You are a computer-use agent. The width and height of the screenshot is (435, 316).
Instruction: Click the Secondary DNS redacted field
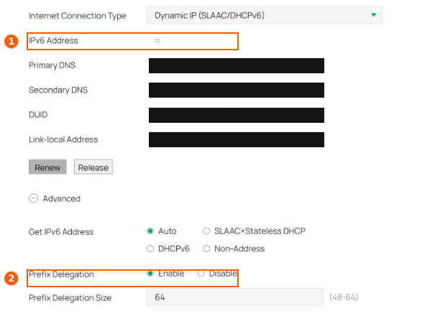pyautogui.click(x=237, y=90)
